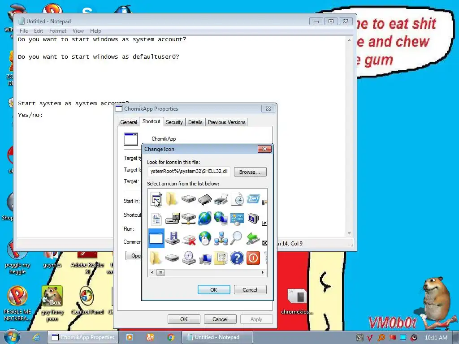Switch to Untitled - Notepad taskbar button
The height and width of the screenshot is (344, 459).
click(217, 337)
